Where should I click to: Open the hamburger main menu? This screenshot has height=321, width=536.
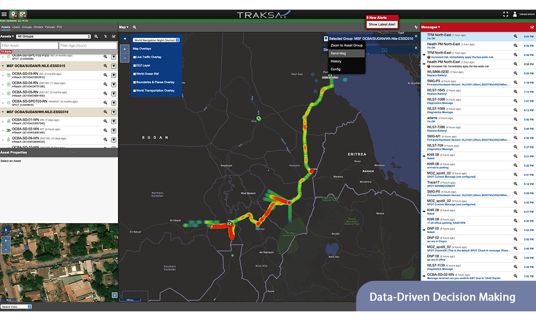tap(4, 14)
